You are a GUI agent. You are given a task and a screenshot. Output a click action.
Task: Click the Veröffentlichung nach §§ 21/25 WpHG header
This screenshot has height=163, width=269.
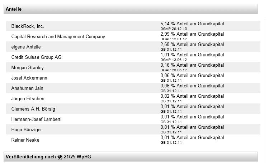click(x=131, y=157)
